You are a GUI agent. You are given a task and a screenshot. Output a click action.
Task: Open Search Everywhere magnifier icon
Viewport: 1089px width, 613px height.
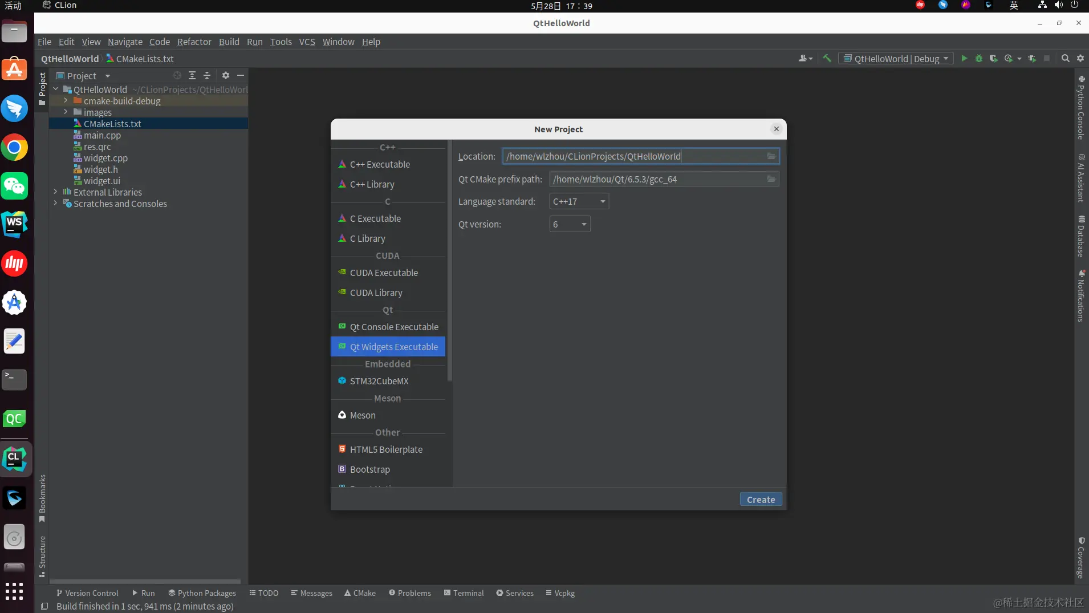1064,58
